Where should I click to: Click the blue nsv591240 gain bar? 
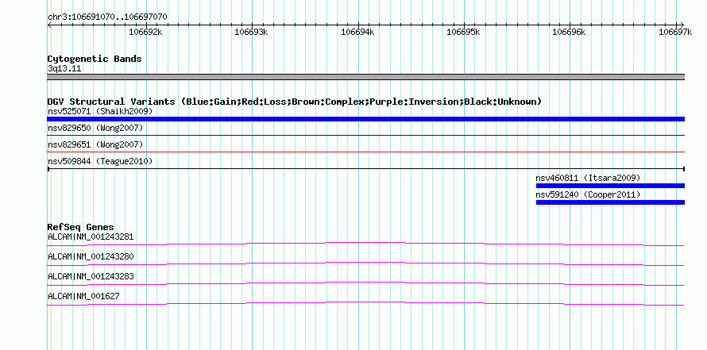[x=610, y=202]
